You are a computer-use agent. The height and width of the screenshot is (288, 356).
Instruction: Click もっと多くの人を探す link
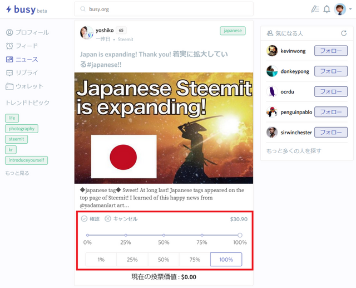pos(294,151)
